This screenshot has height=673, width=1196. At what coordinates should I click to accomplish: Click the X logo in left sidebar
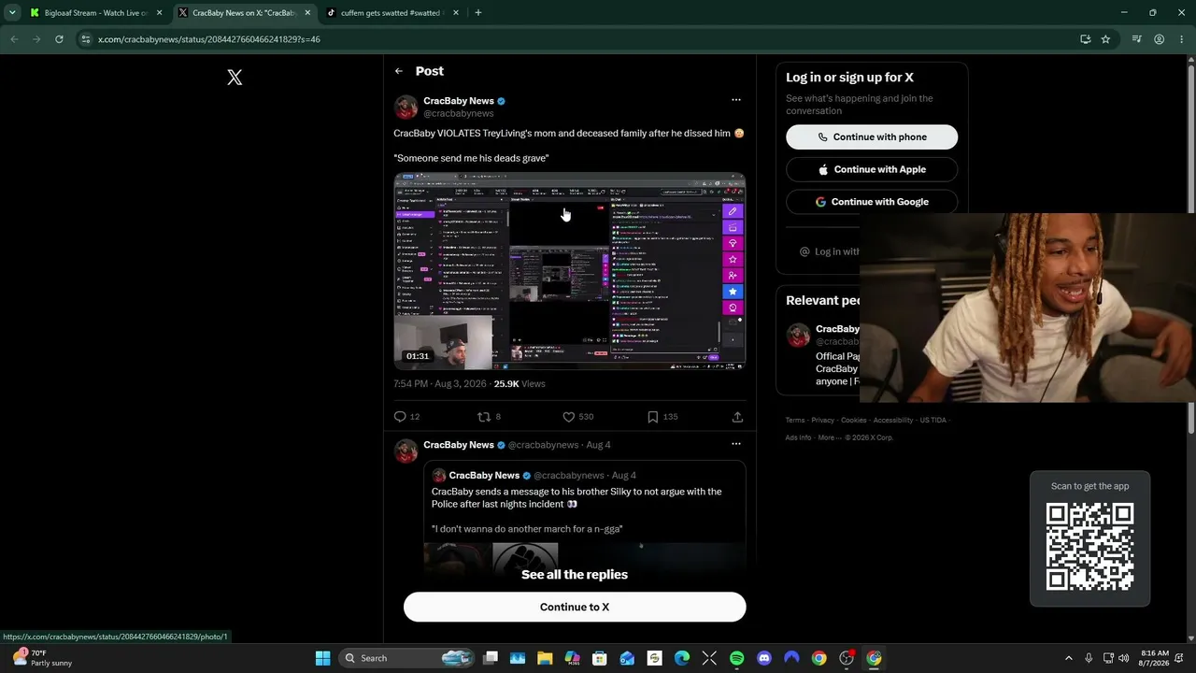click(235, 78)
